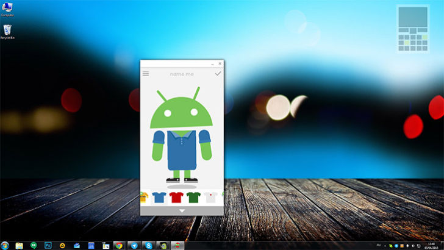Open the taskbar icon right of Calendar
Viewport: 444px width, 250px height.
[x=106, y=246]
